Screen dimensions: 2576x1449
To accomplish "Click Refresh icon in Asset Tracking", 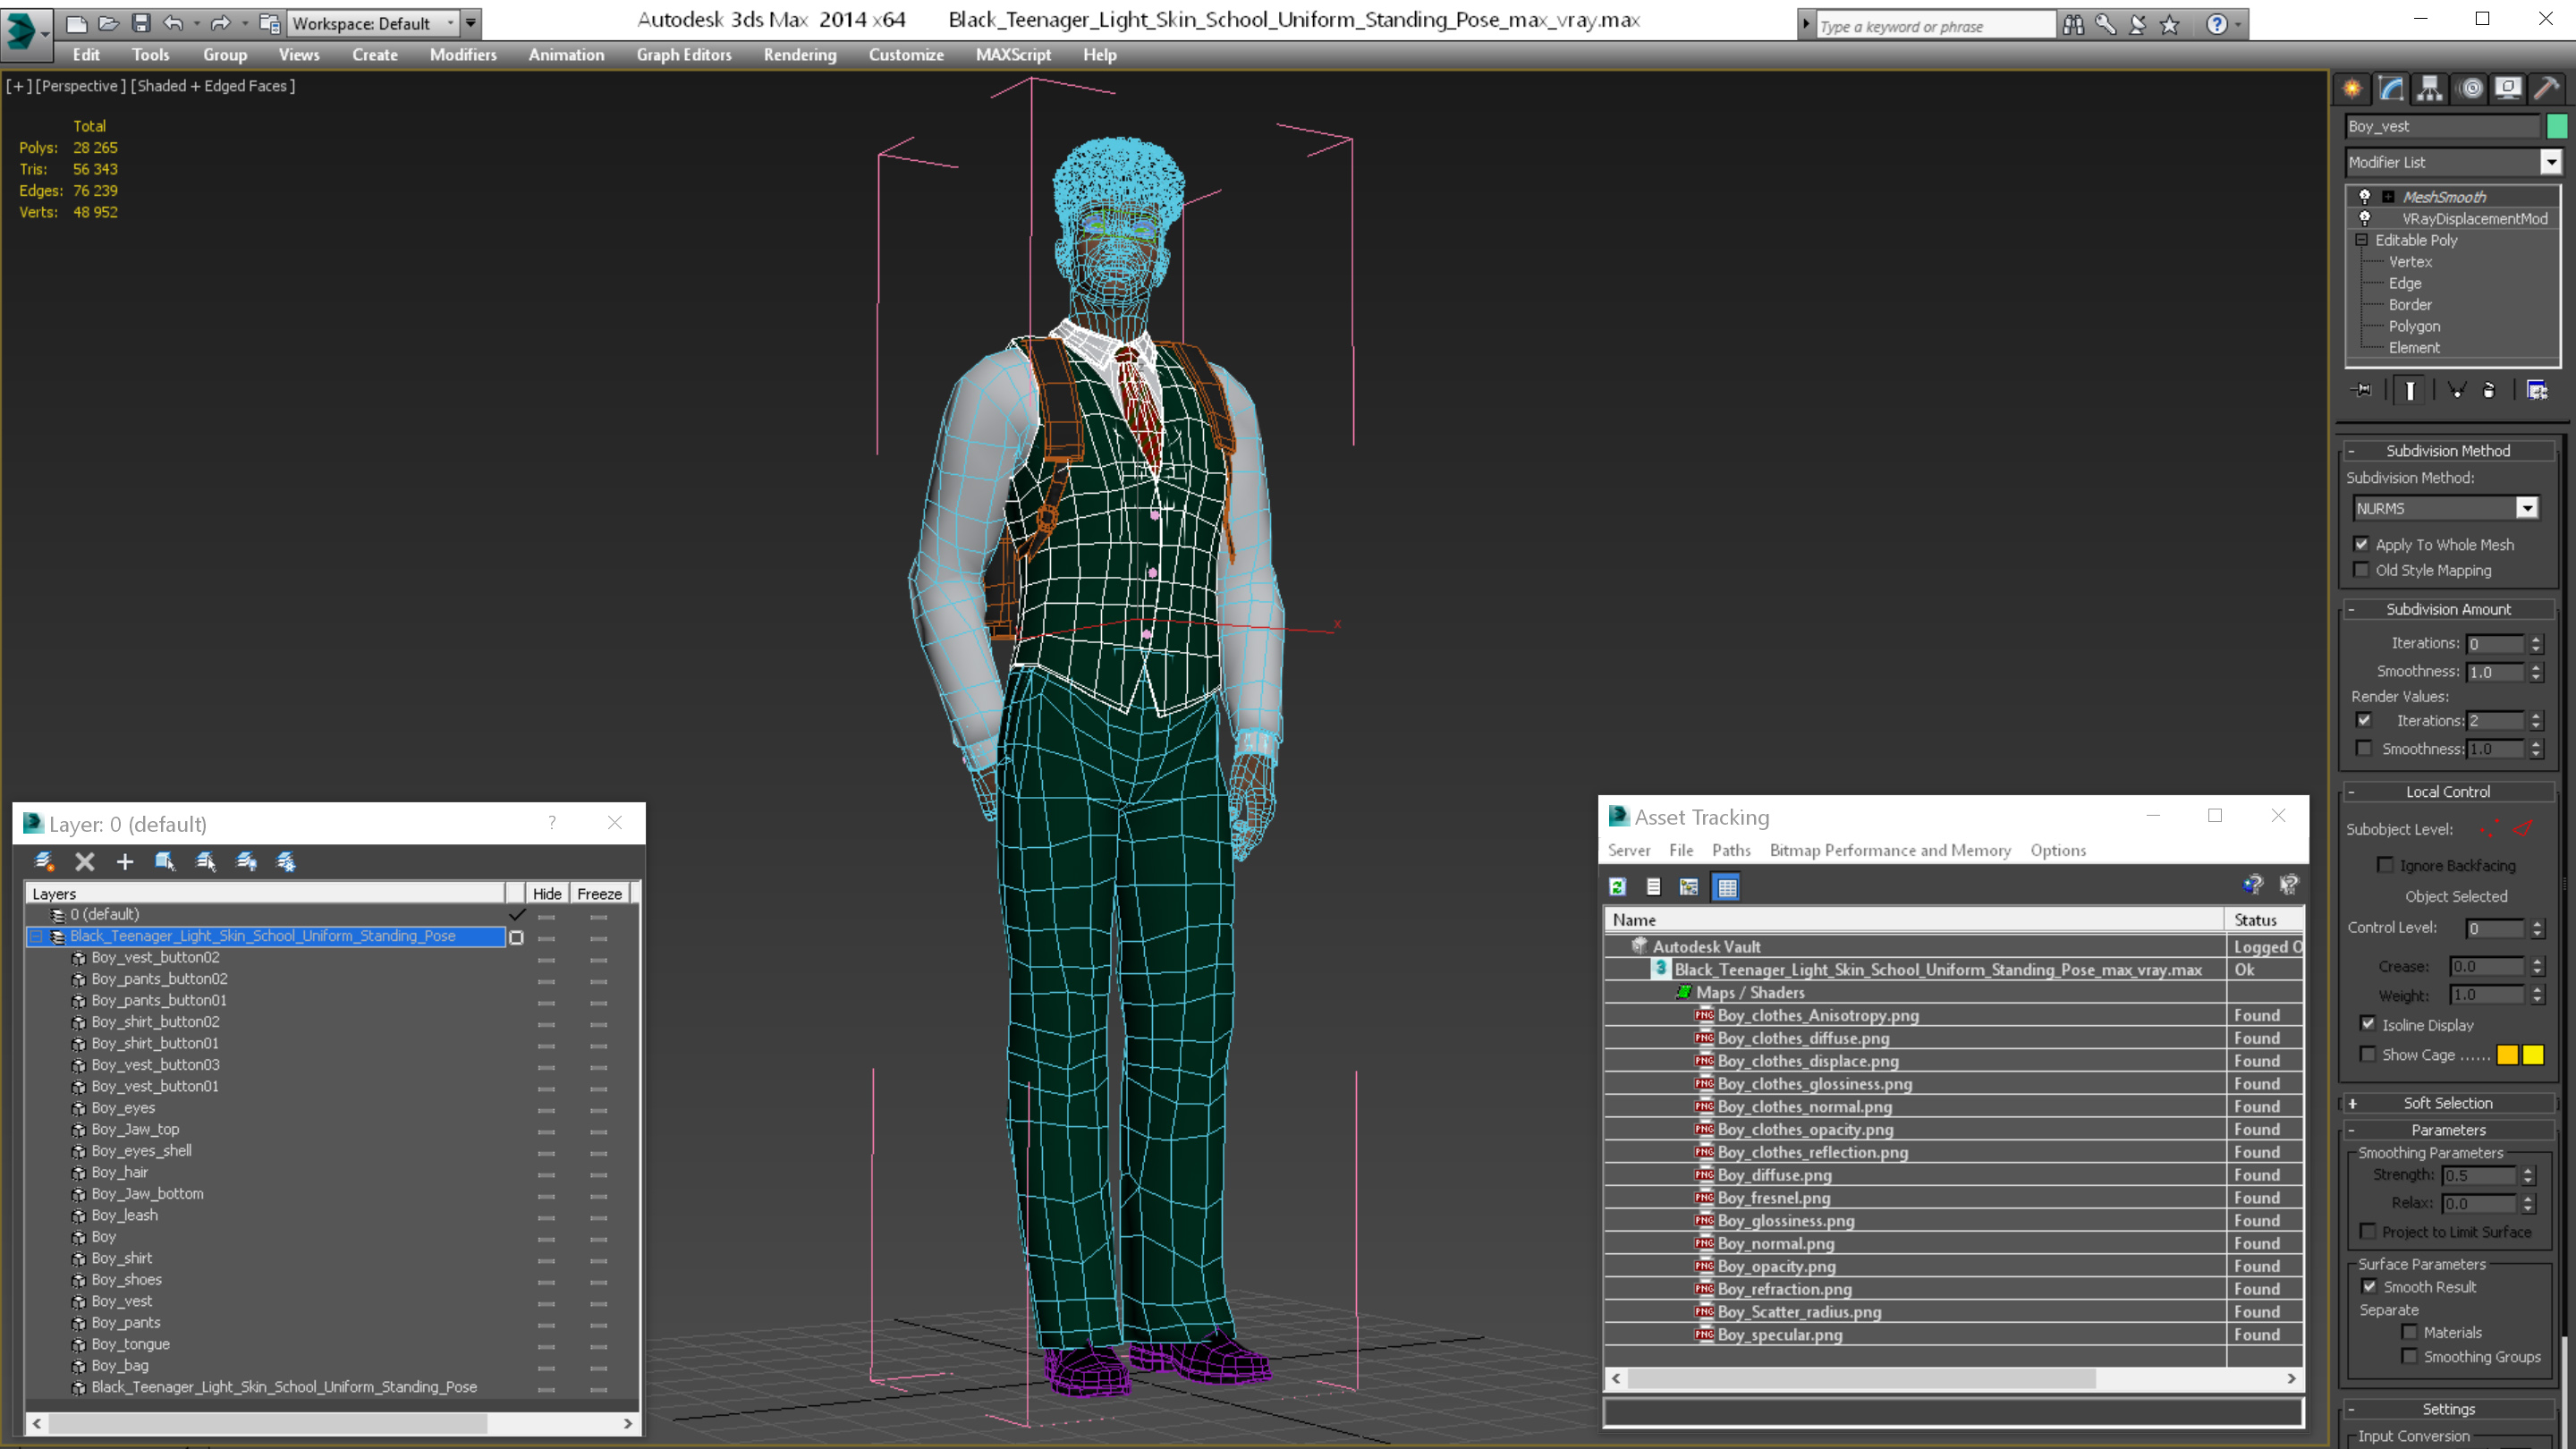I will 1617,887.
